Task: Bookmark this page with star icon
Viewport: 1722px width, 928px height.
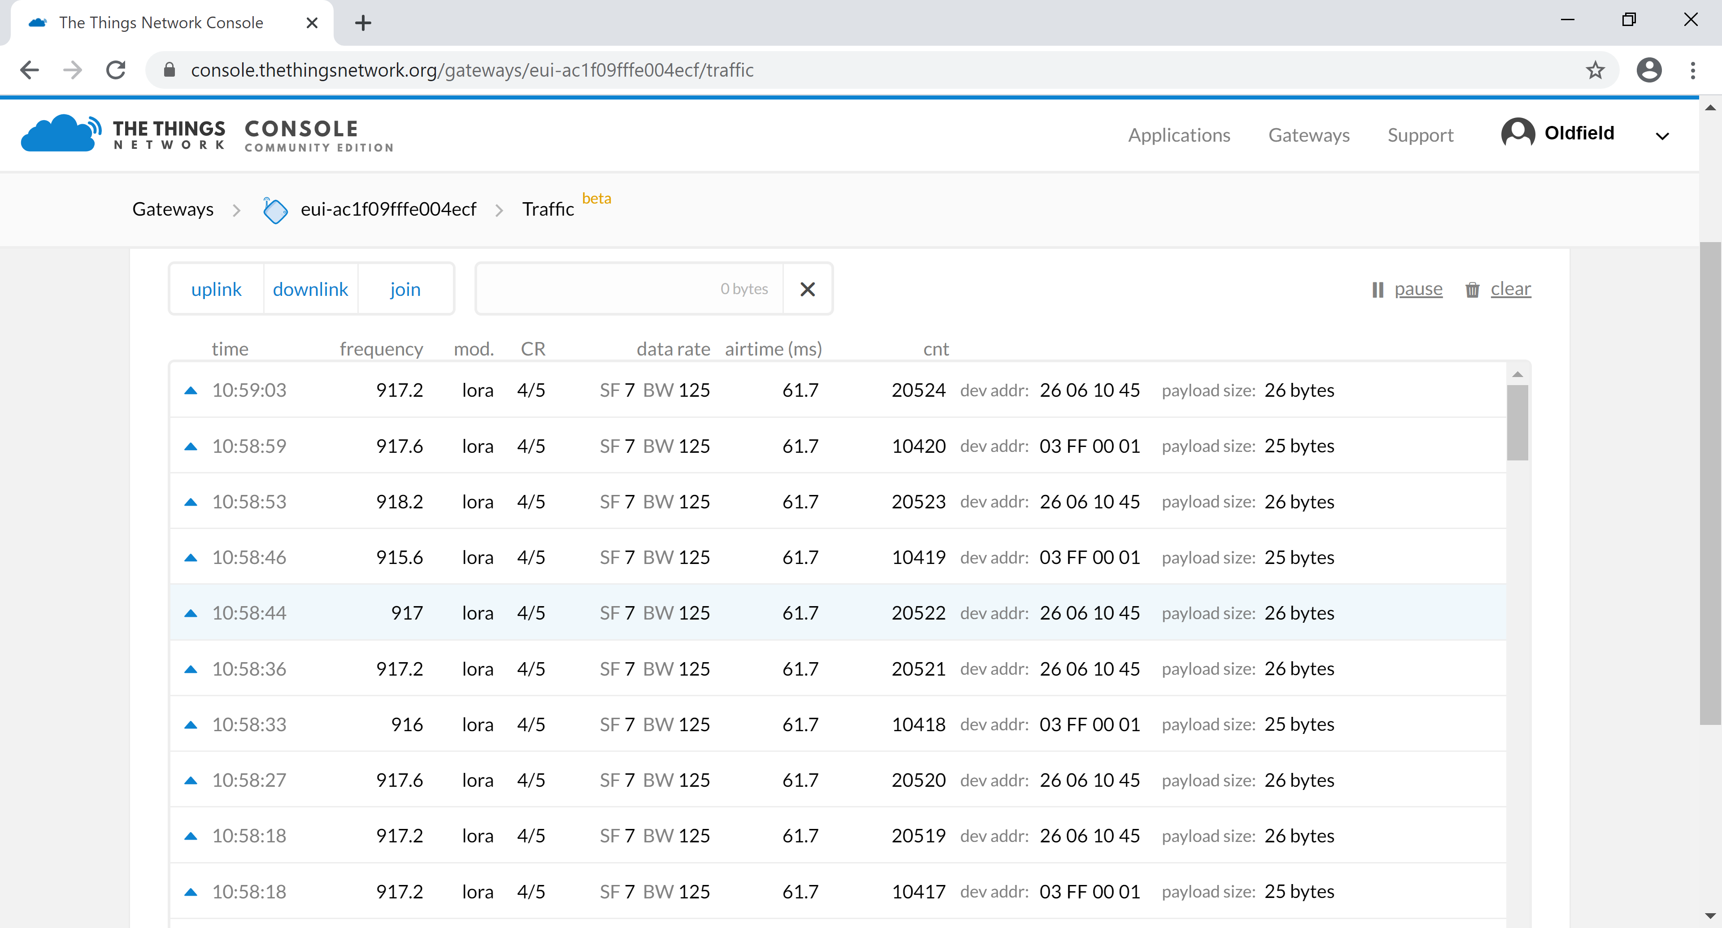Action: [1595, 70]
